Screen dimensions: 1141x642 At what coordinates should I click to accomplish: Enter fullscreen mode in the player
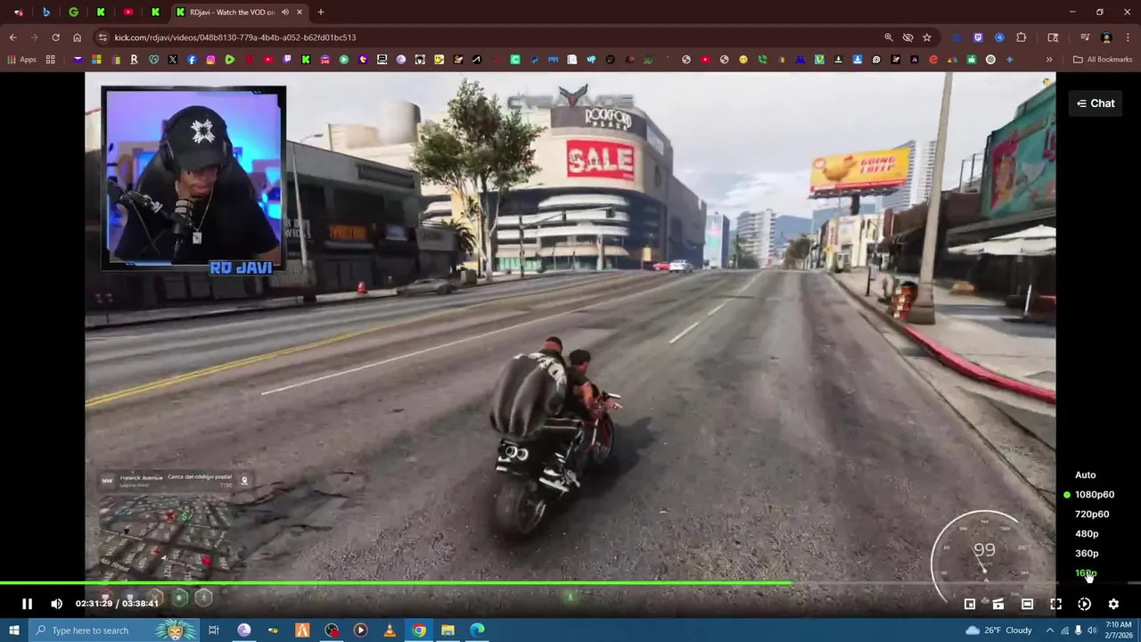pyautogui.click(x=1055, y=604)
